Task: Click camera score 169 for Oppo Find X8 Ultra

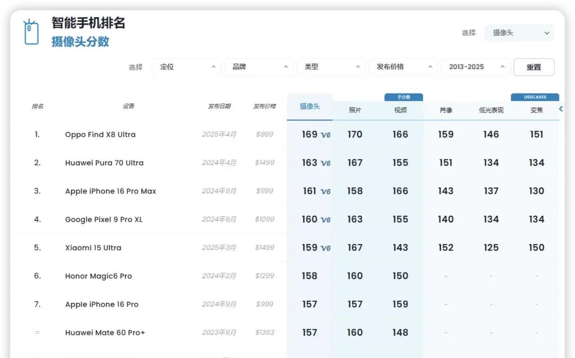Action: point(310,134)
